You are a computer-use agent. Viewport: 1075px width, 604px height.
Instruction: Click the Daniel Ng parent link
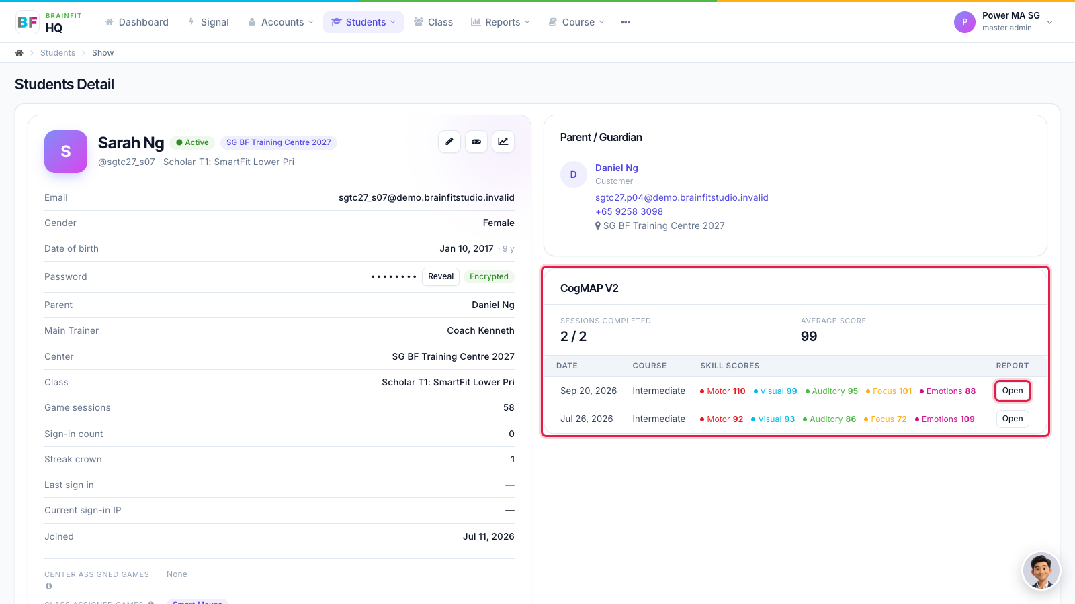(617, 168)
